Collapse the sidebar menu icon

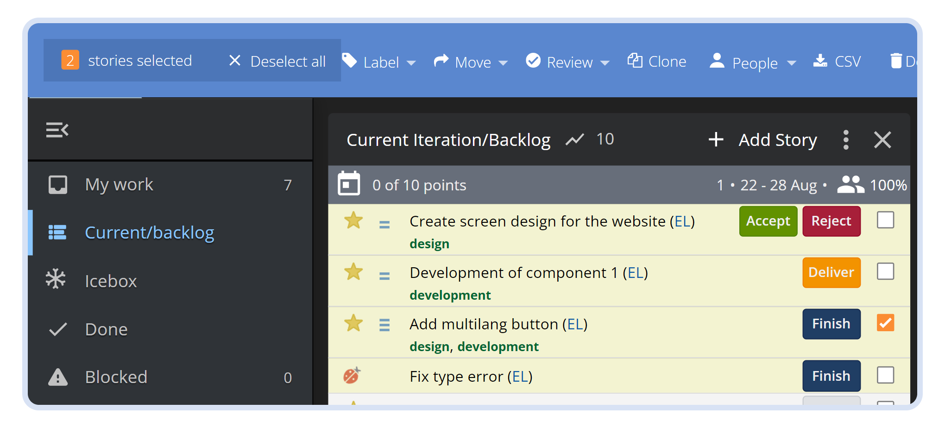click(x=57, y=130)
